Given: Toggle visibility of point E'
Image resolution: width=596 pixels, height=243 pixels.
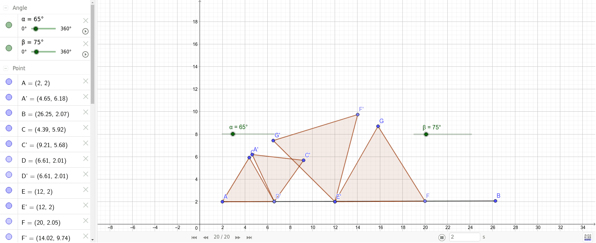Looking at the screenshot, I should click(x=9, y=206).
